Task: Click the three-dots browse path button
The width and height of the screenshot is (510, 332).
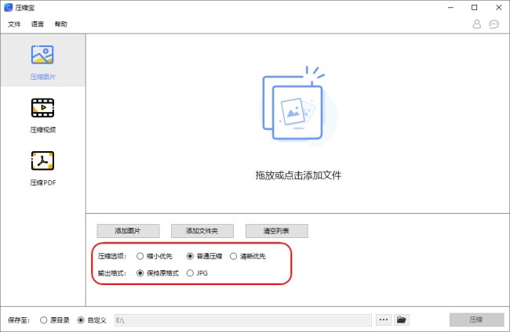Action: [x=384, y=319]
